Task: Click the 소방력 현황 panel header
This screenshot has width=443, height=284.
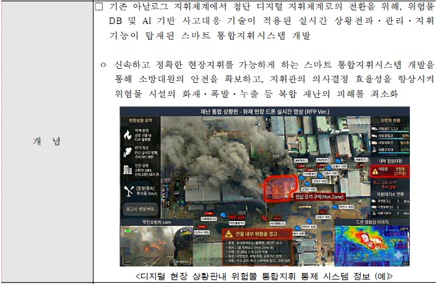Action: [x=390, y=121]
